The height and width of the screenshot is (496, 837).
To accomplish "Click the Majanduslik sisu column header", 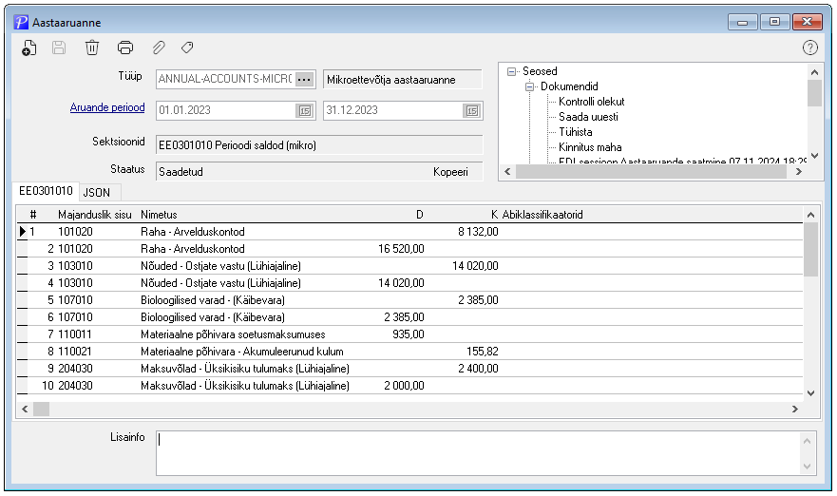I will click(x=94, y=215).
